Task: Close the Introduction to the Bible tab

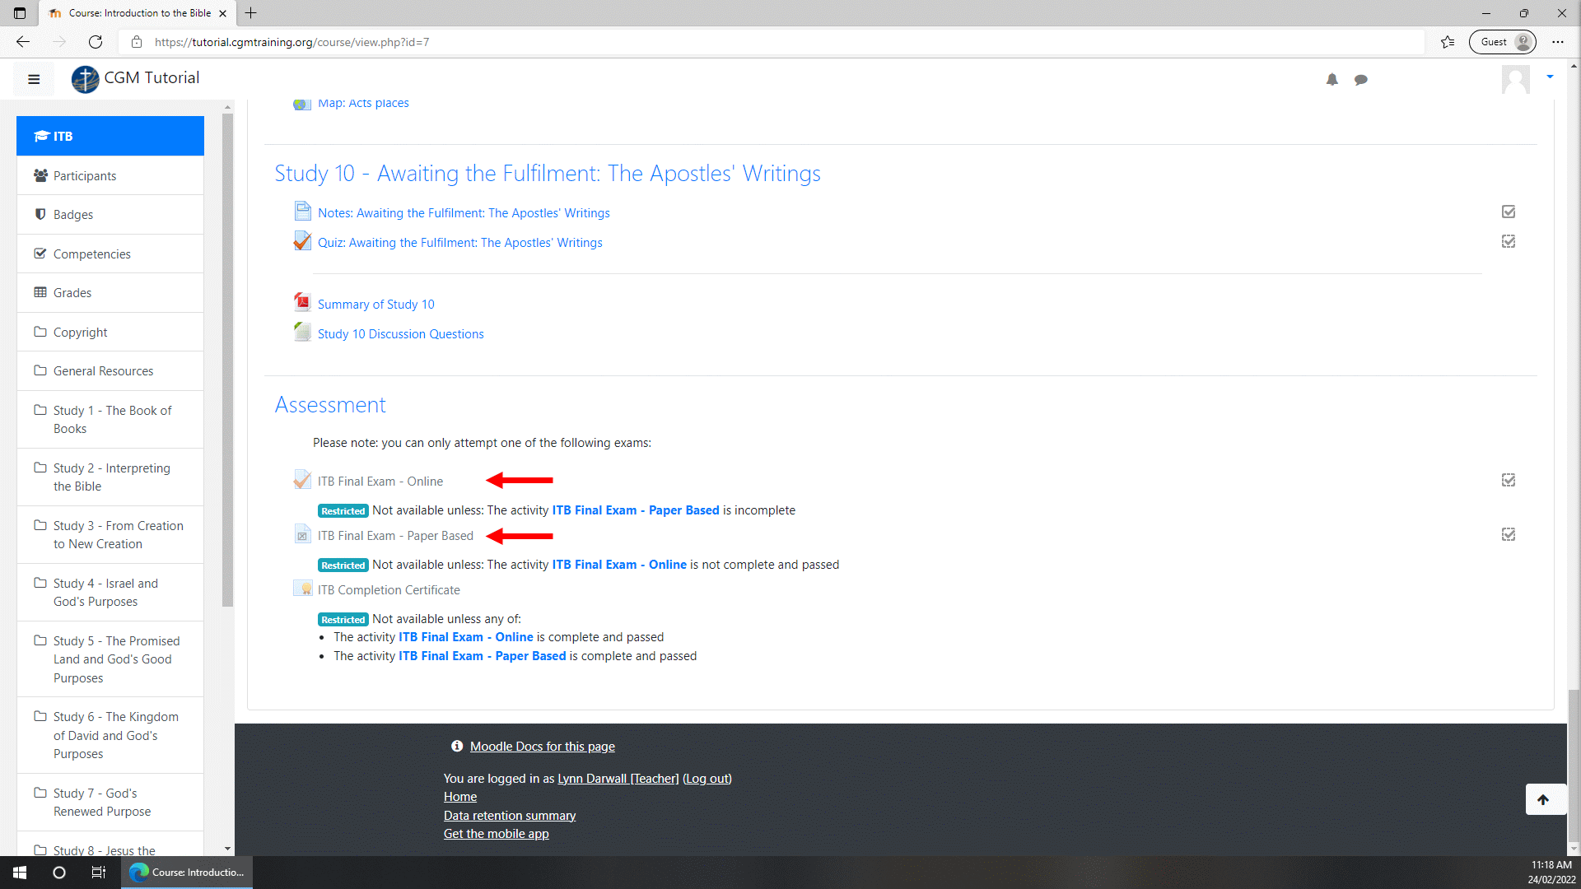Action: 222,13
